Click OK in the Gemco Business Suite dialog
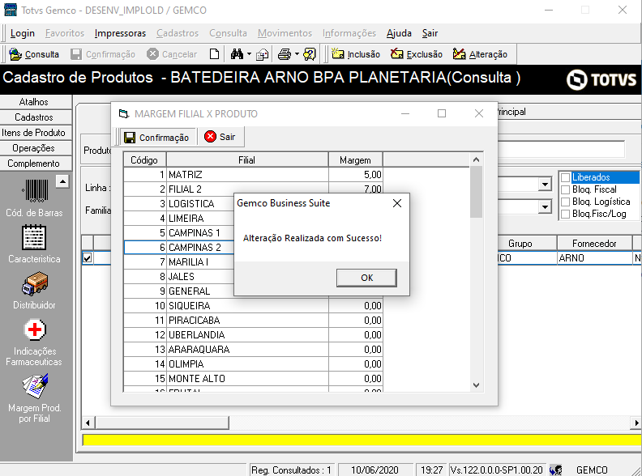Viewport: 642px width, 476px height. pyautogui.click(x=366, y=278)
